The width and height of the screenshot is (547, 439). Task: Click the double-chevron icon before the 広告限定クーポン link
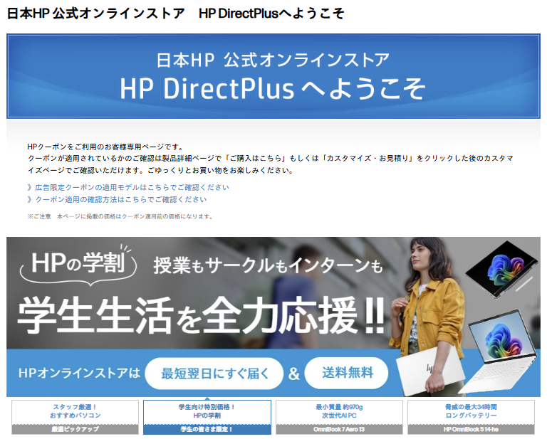tap(29, 188)
